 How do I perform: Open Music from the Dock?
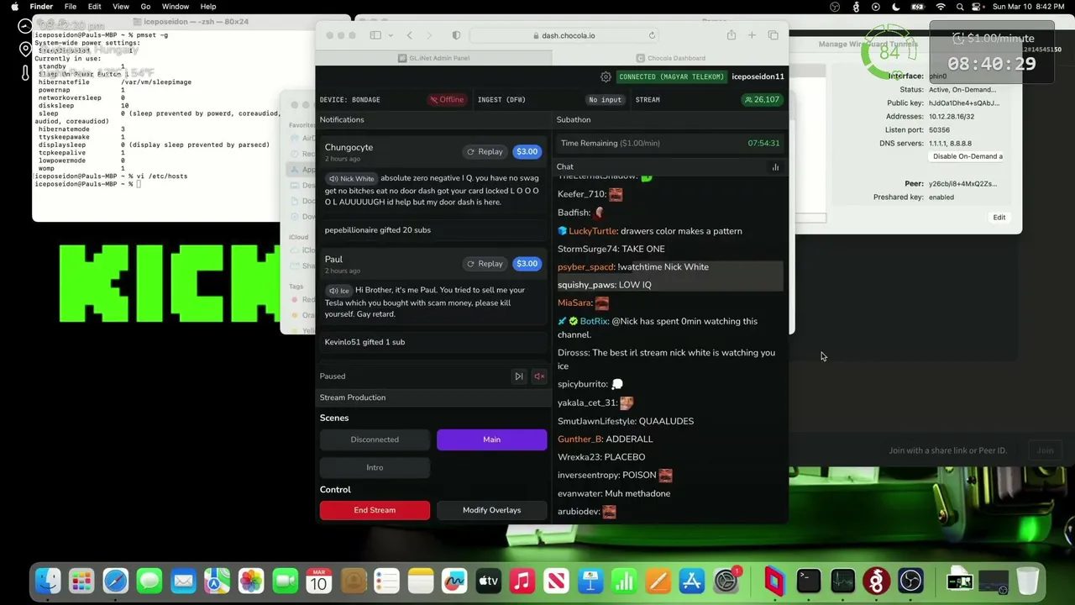point(522,581)
